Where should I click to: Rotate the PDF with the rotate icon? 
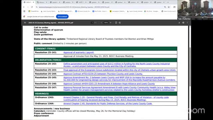120,23
